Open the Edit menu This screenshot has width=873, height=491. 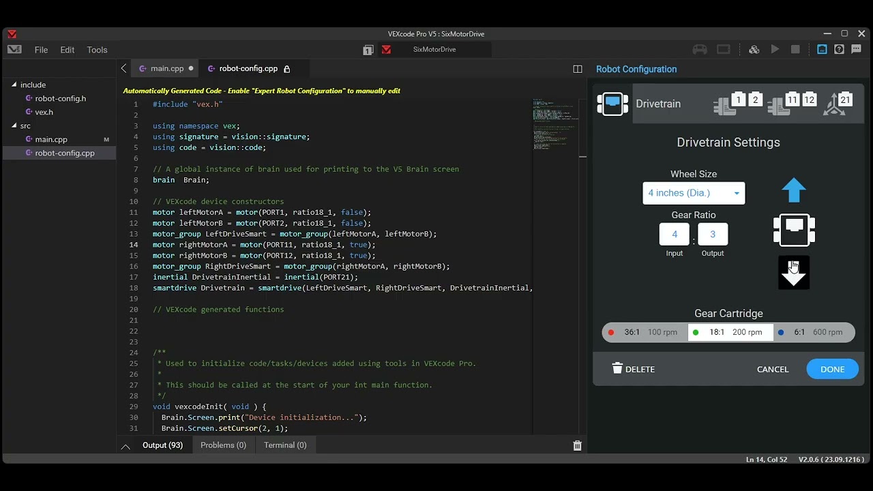[x=68, y=50]
